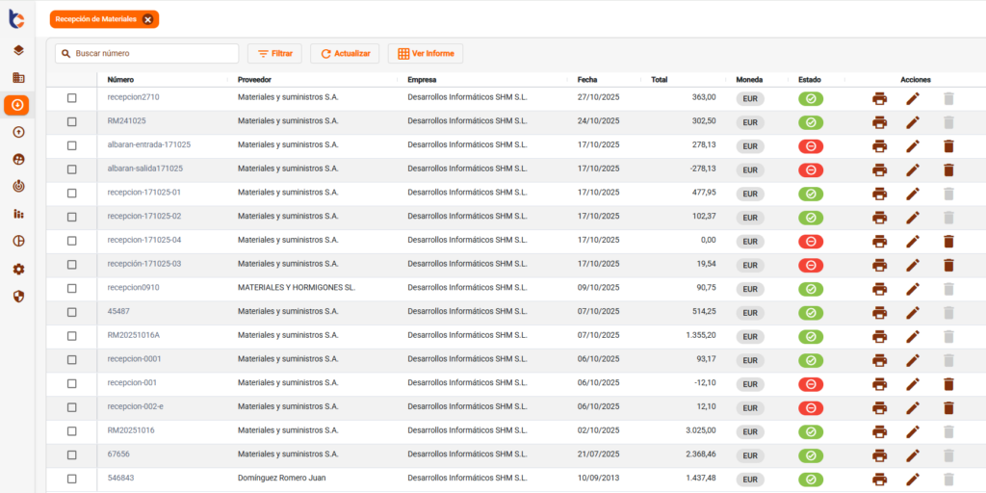This screenshot has height=493, width=986.
Task: Close the Recepción de Materiales tab
Action: [x=147, y=19]
